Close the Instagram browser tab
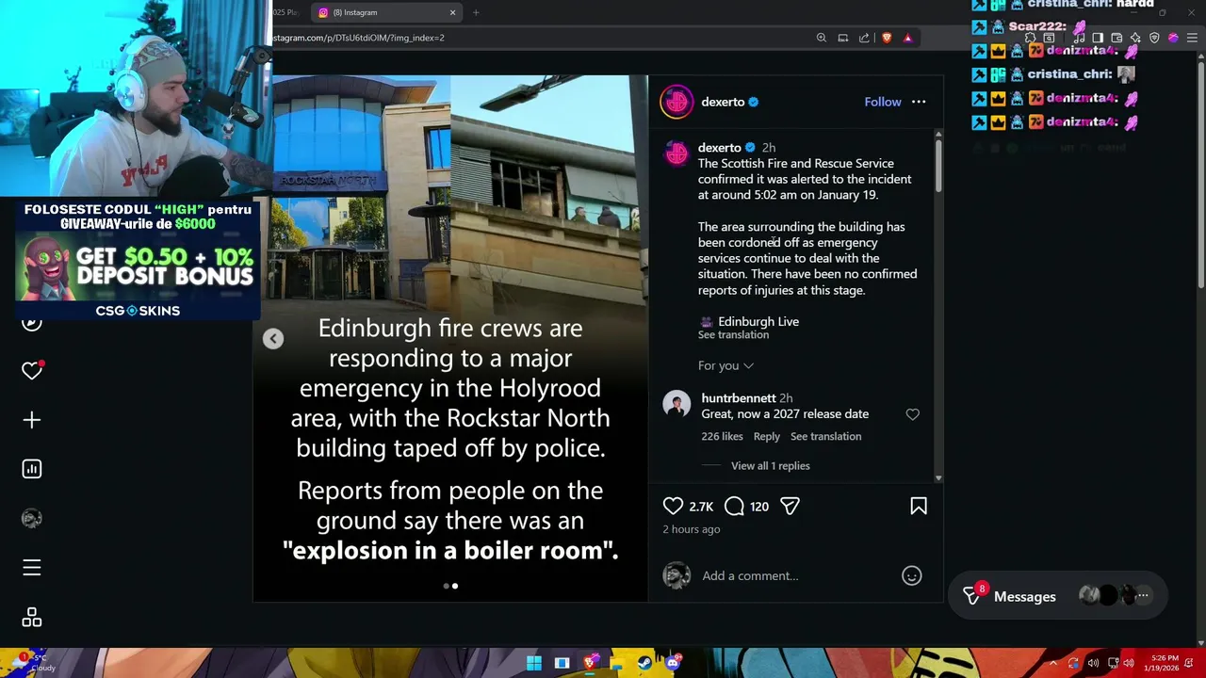The image size is (1206, 678). pyautogui.click(x=452, y=12)
